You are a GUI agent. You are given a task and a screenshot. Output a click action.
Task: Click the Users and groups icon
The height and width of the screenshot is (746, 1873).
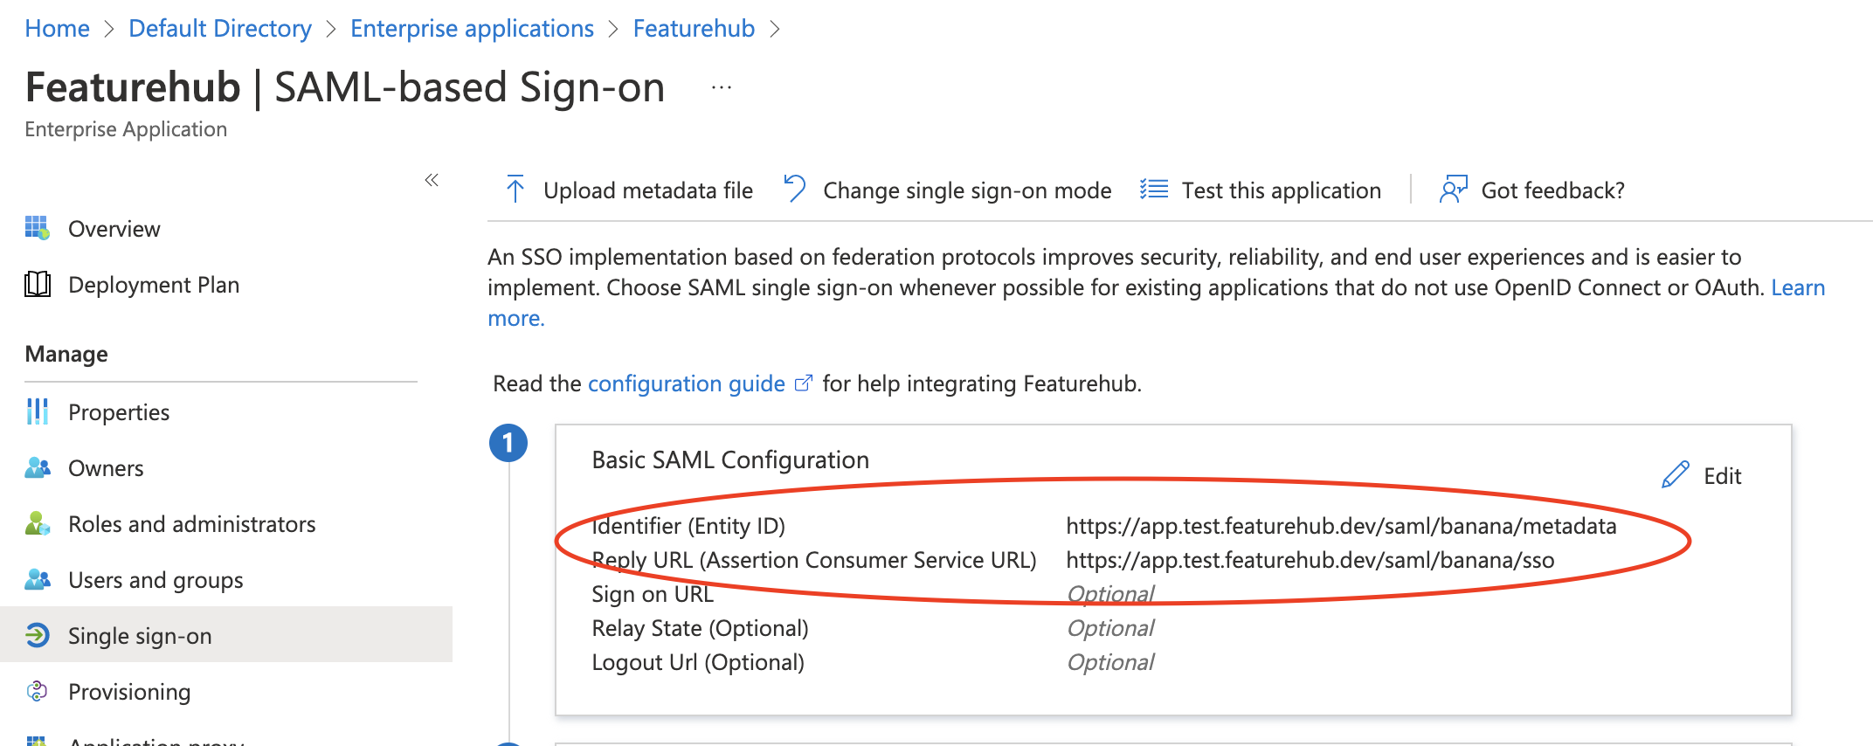tap(36, 579)
